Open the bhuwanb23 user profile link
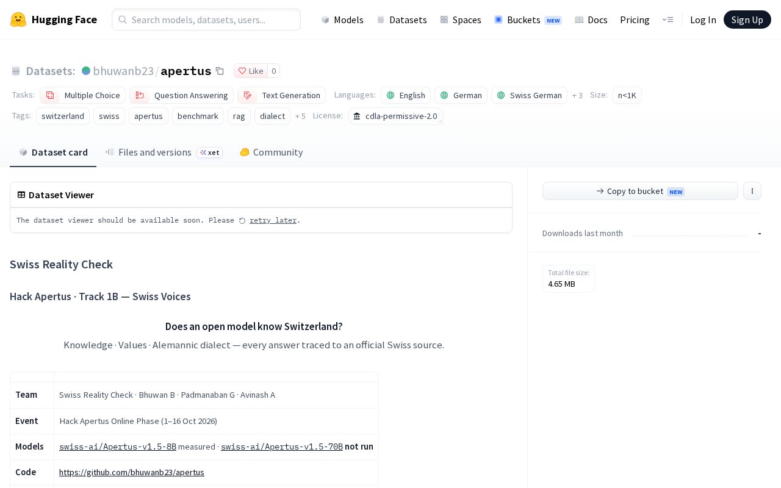 [x=123, y=71]
